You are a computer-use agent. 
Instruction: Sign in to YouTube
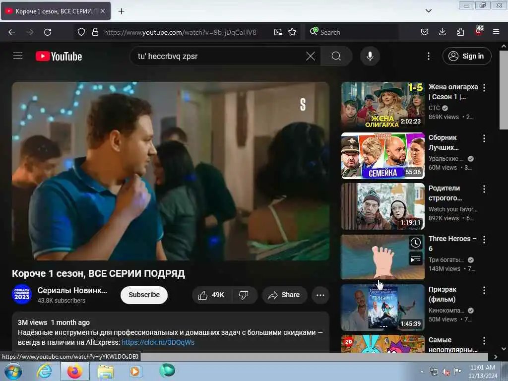tap(467, 57)
